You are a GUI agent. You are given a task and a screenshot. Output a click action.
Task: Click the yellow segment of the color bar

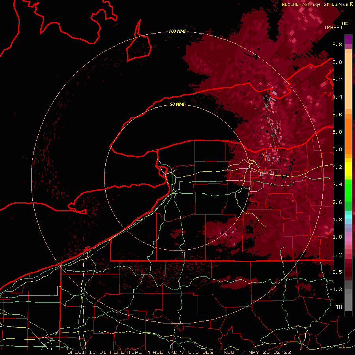(348, 169)
